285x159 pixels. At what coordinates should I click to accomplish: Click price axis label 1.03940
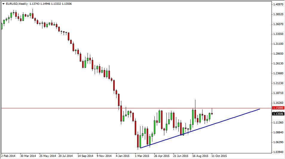[x=278, y=152]
